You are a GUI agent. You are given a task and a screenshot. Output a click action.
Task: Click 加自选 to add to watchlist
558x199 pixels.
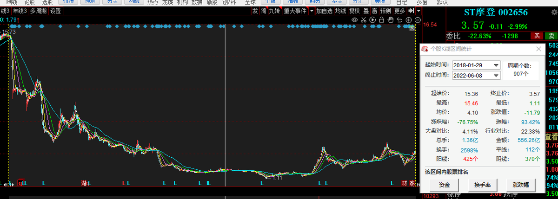coord(324,11)
